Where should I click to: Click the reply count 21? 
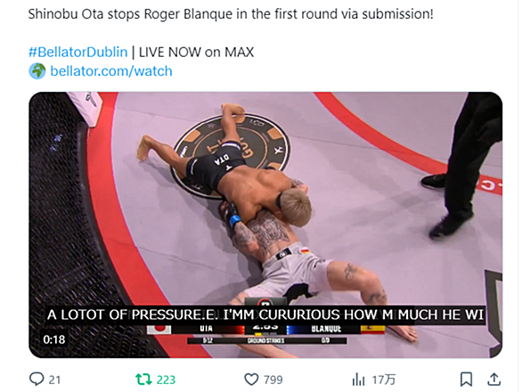tap(55, 380)
